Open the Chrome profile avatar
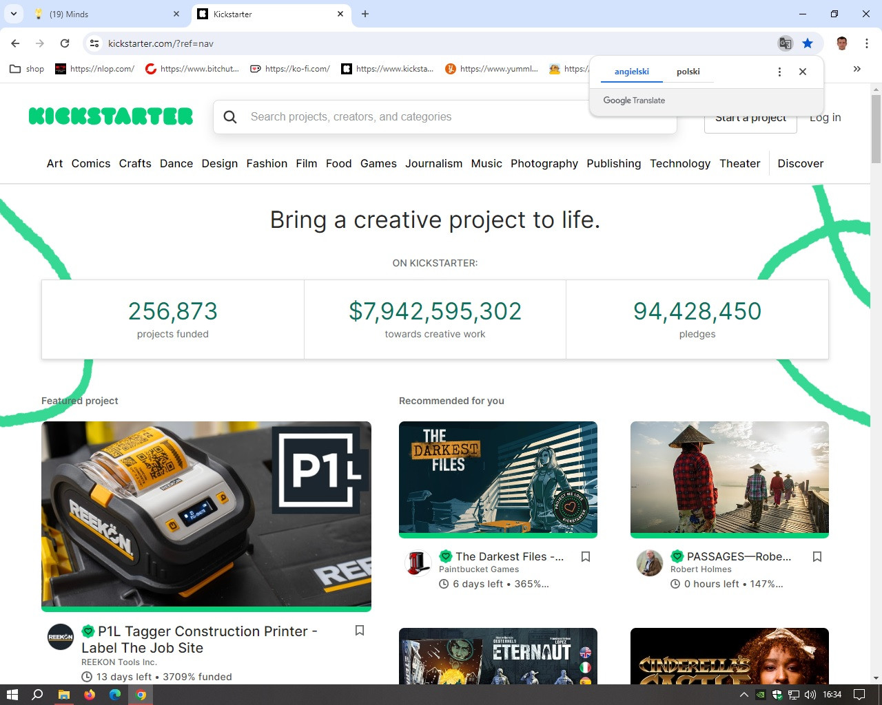 pyautogui.click(x=842, y=43)
